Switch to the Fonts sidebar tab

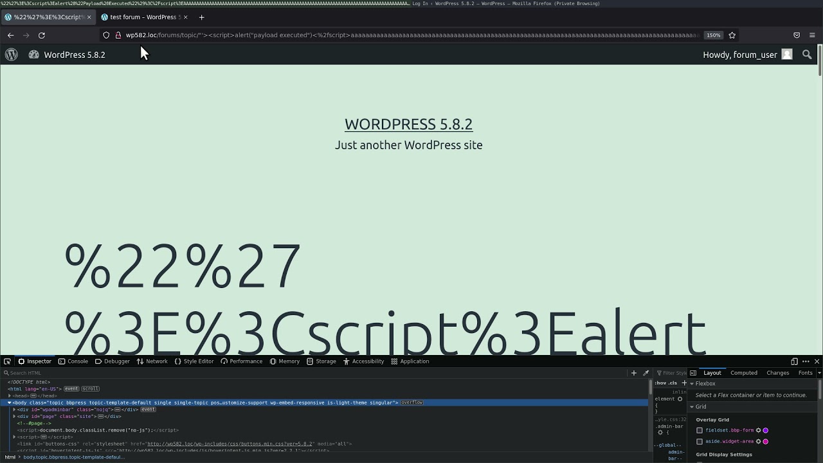(805, 373)
